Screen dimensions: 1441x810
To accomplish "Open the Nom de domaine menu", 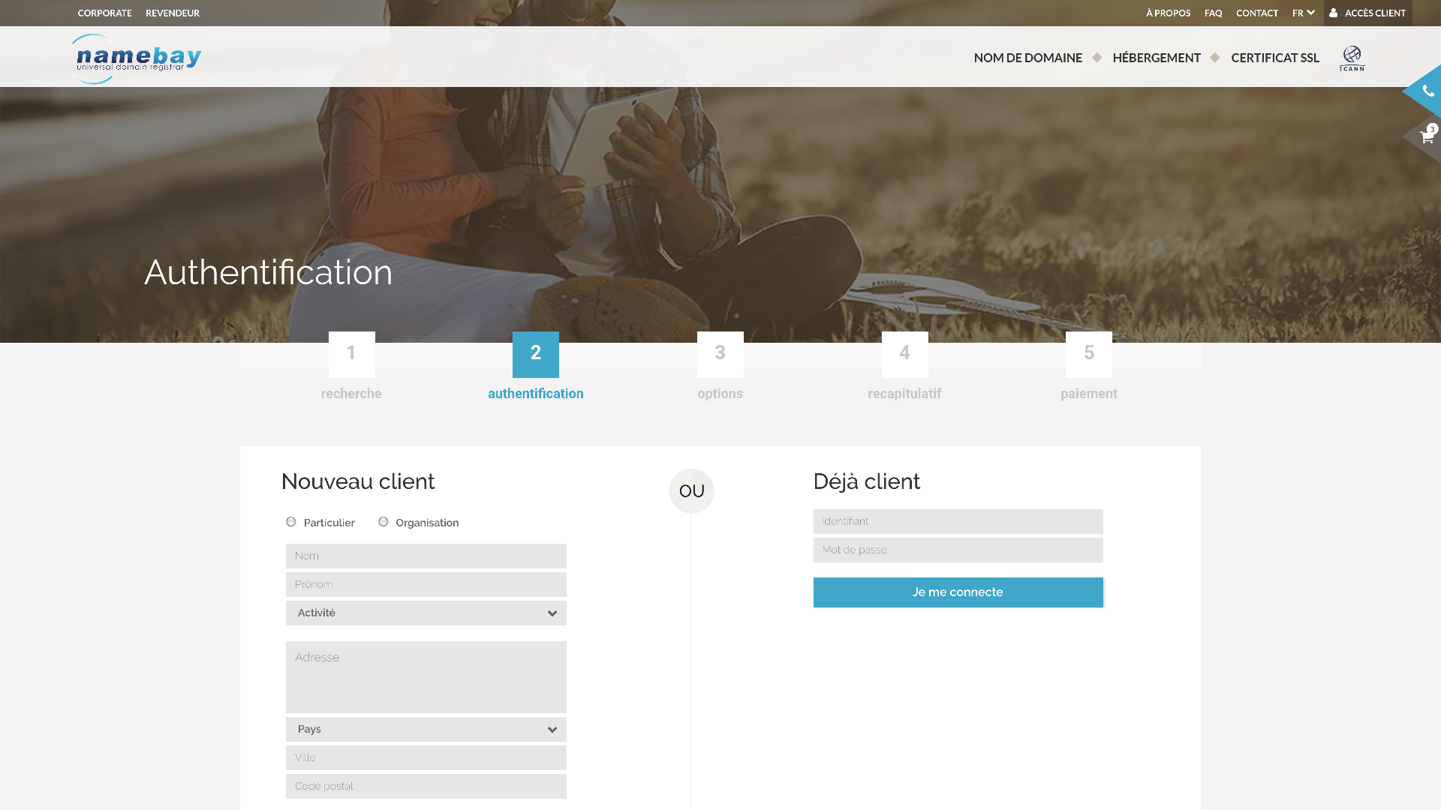I will 1027,58.
